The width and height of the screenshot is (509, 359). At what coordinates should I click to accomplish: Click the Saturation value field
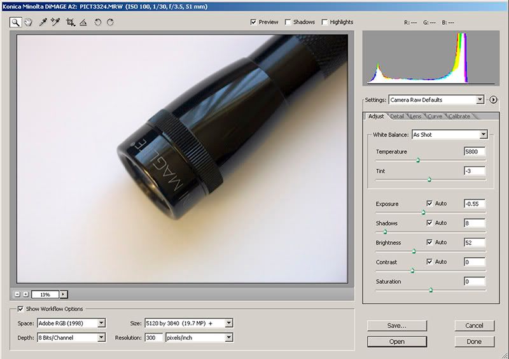pos(475,281)
